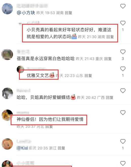Screen dimensions: 131x167
Task: Reply to the 20:42 广西 comment
Action: [110, 97]
